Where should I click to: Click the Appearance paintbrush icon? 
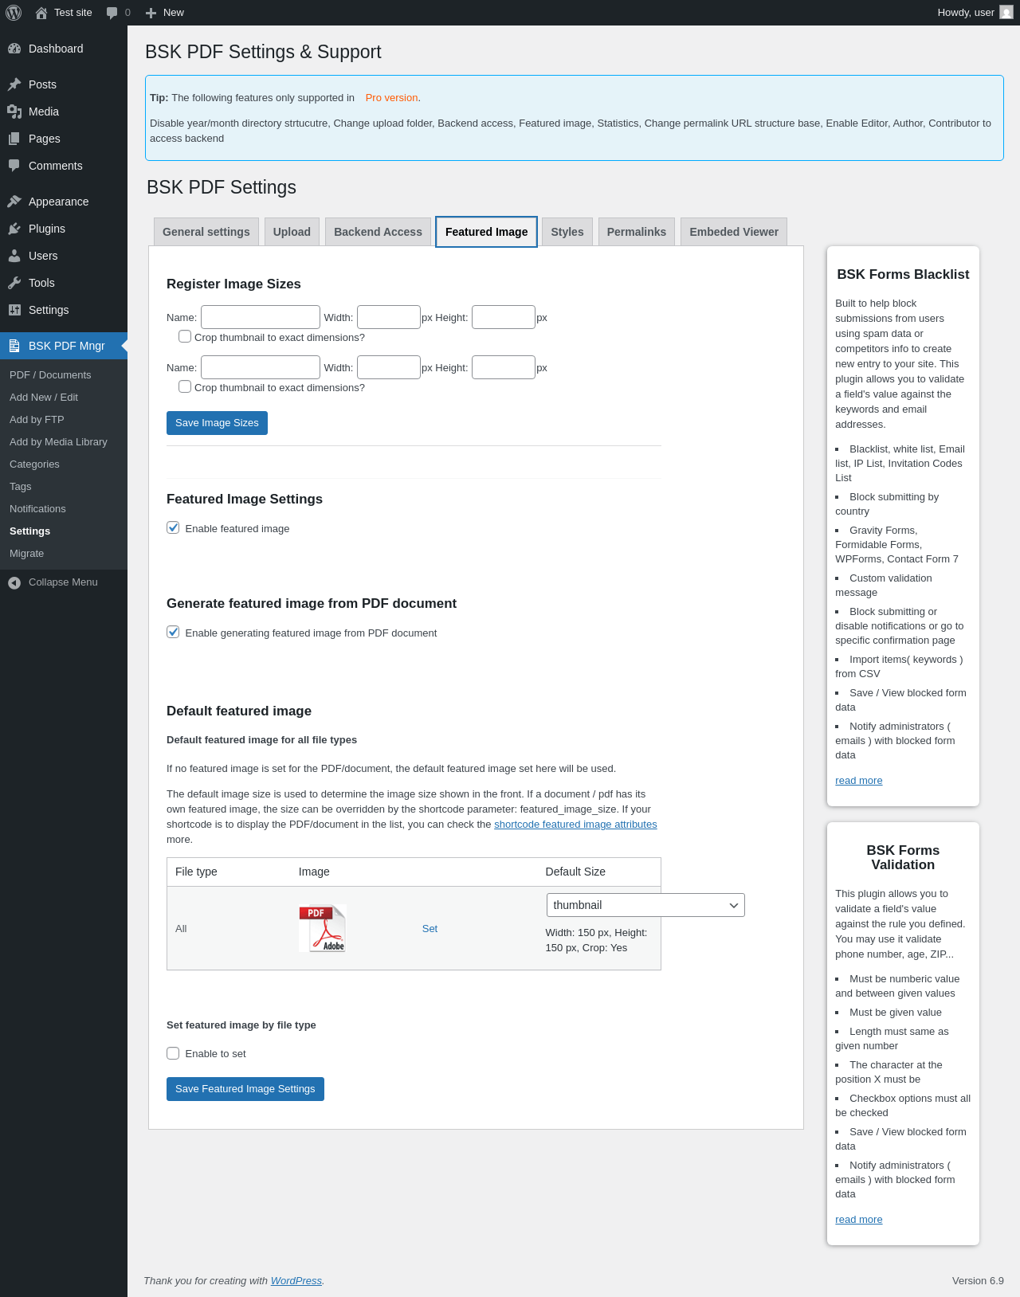coord(14,202)
